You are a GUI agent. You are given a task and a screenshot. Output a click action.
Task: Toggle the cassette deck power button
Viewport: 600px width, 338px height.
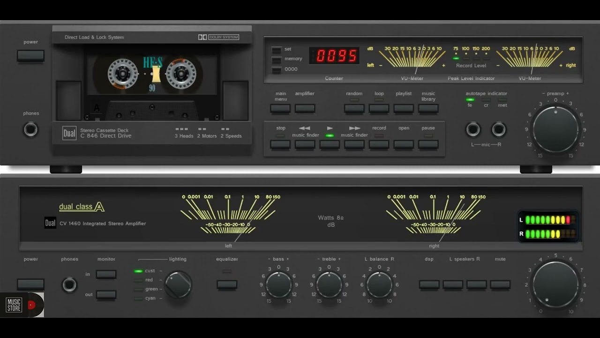click(30, 56)
